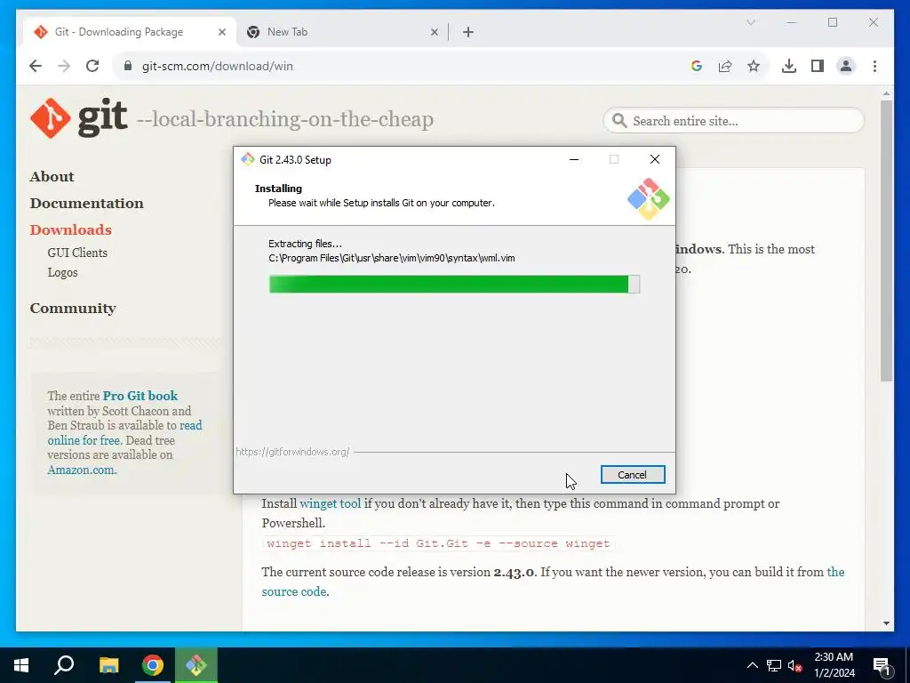910x683 pixels.
Task: Open Chrome profile menu
Action: [846, 66]
